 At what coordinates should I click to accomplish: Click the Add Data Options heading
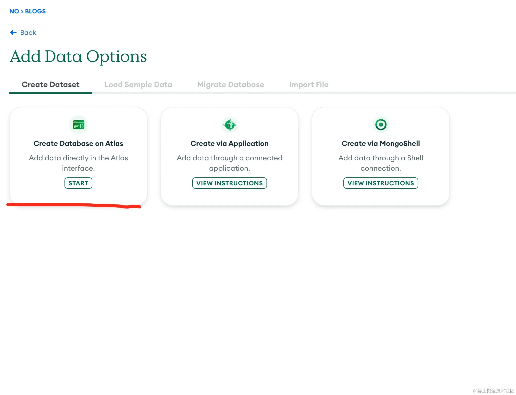pos(78,56)
